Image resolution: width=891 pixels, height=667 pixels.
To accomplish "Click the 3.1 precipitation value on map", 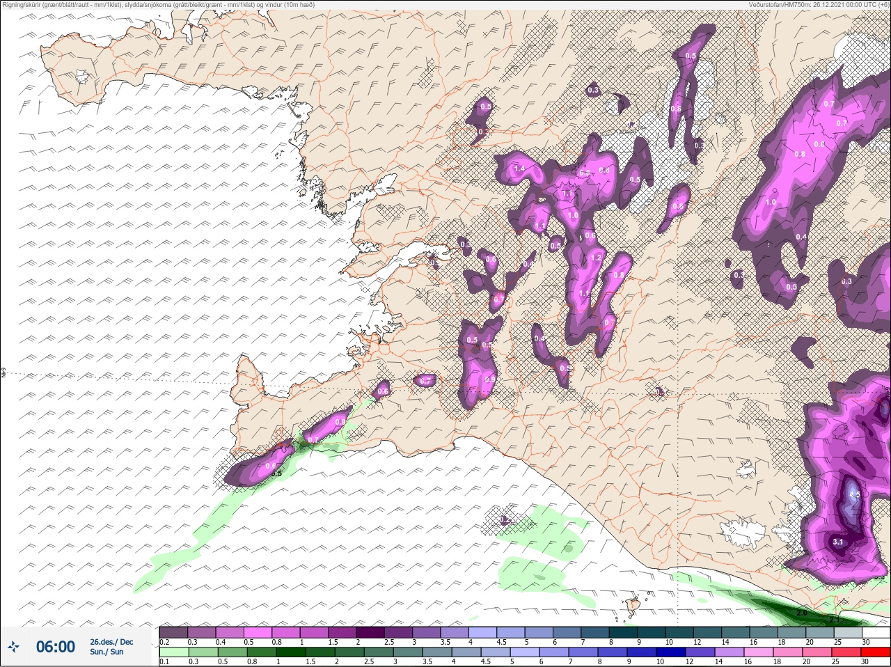I will [x=838, y=542].
